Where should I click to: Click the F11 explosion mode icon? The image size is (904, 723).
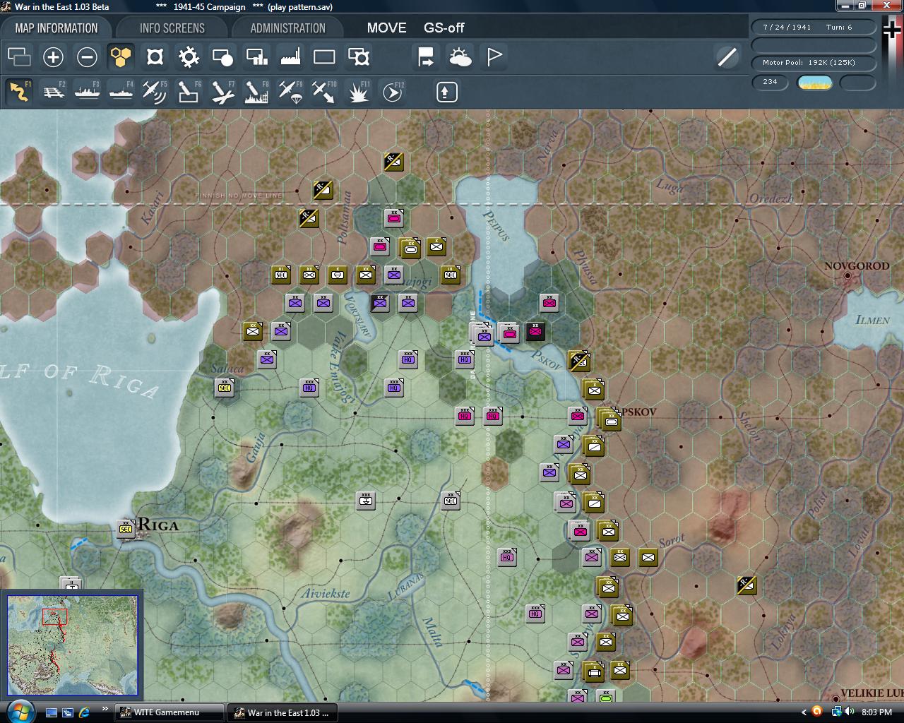tap(358, 92)
